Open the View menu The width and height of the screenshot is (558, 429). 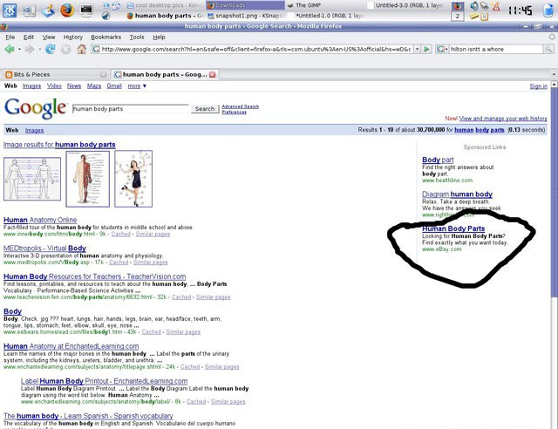click(x=49, y=37)
